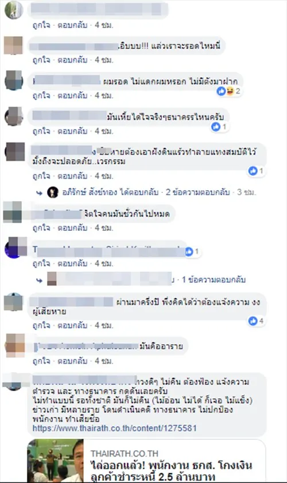Expand 2 ข้อความตอบกลับ replies thread
The height and width of the screenshot is (483, 287).
197,192
